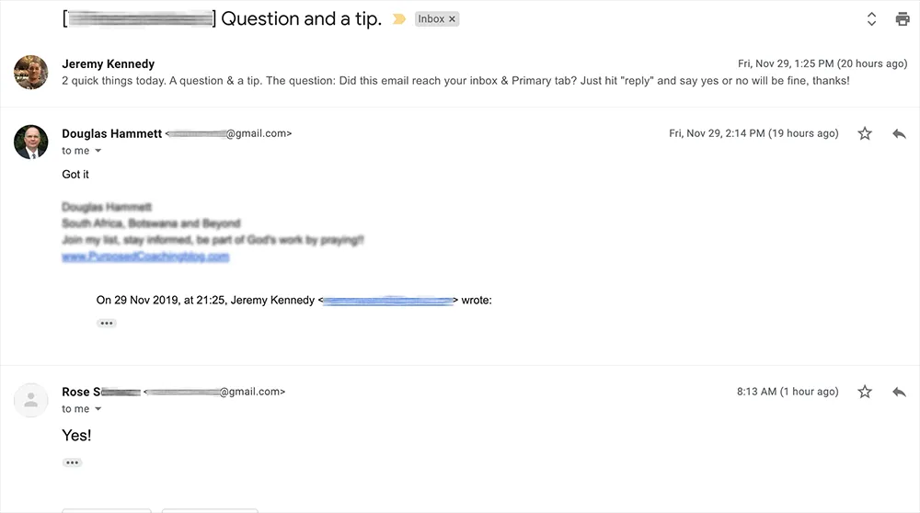920x513 pixels.
Task: Reply to Douglas Hammett's message
Action: pyautogui.click(x=899, y=134)
